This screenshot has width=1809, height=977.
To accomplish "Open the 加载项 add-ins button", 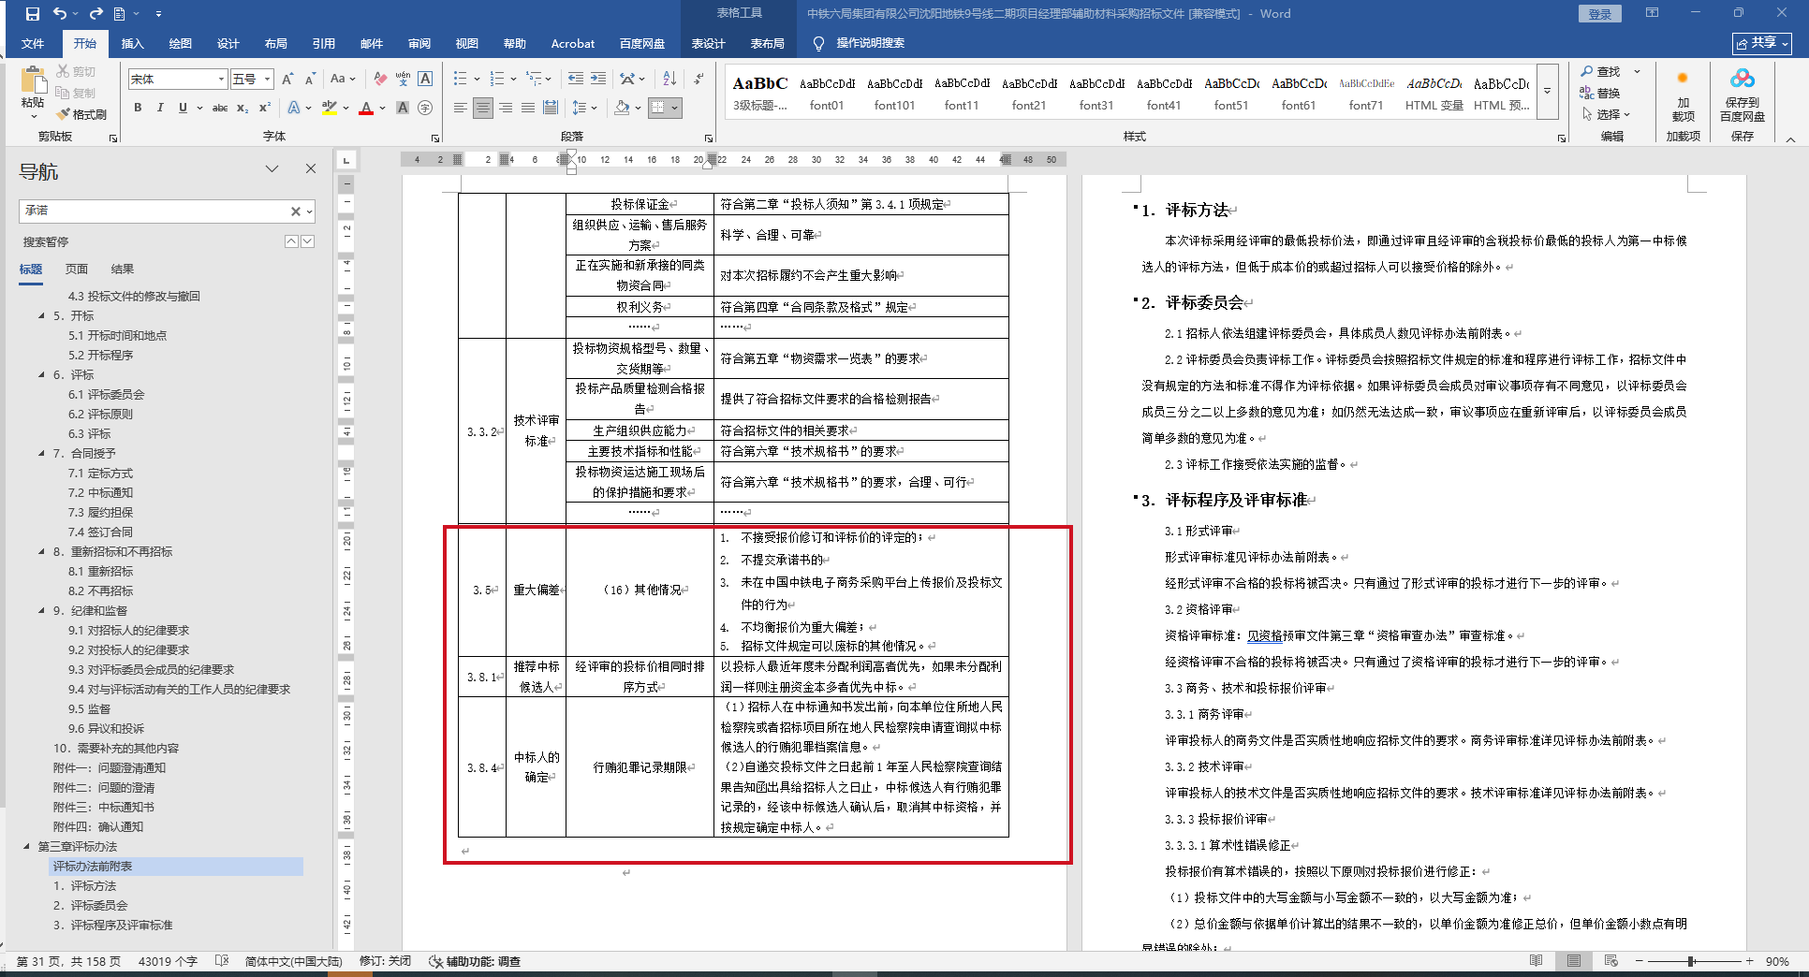I will 1683,94.
